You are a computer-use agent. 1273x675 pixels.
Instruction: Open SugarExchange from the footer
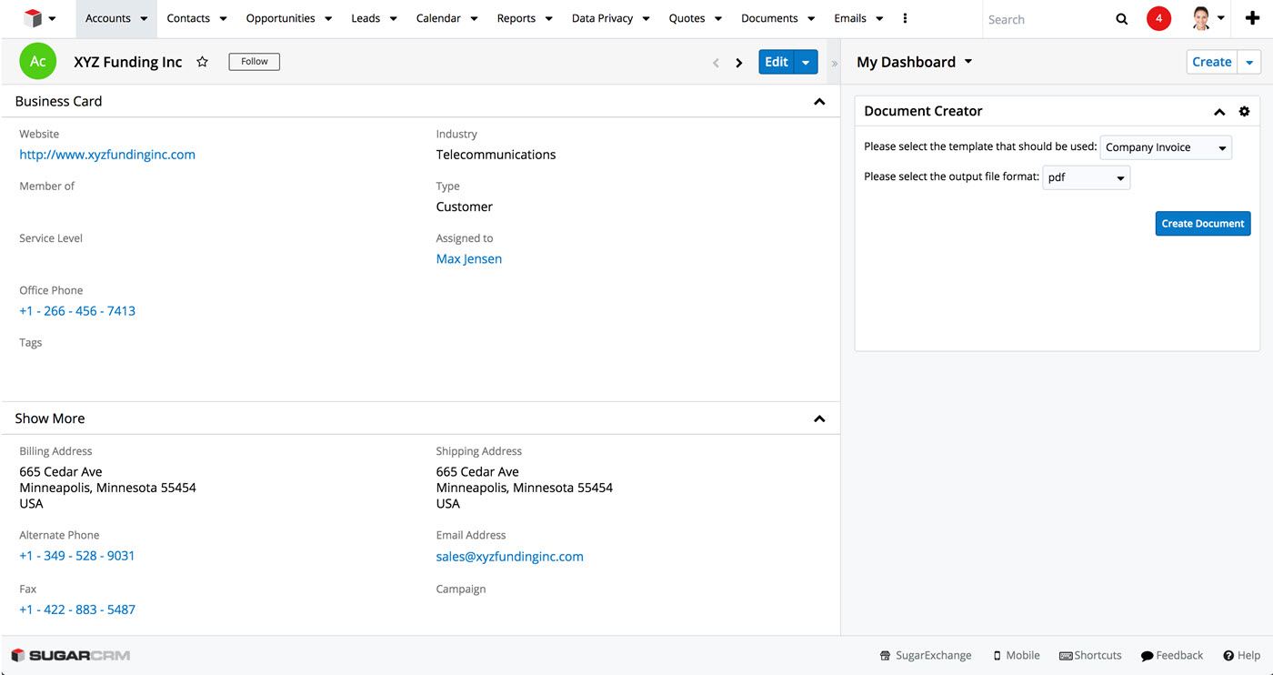pos(926,655)
